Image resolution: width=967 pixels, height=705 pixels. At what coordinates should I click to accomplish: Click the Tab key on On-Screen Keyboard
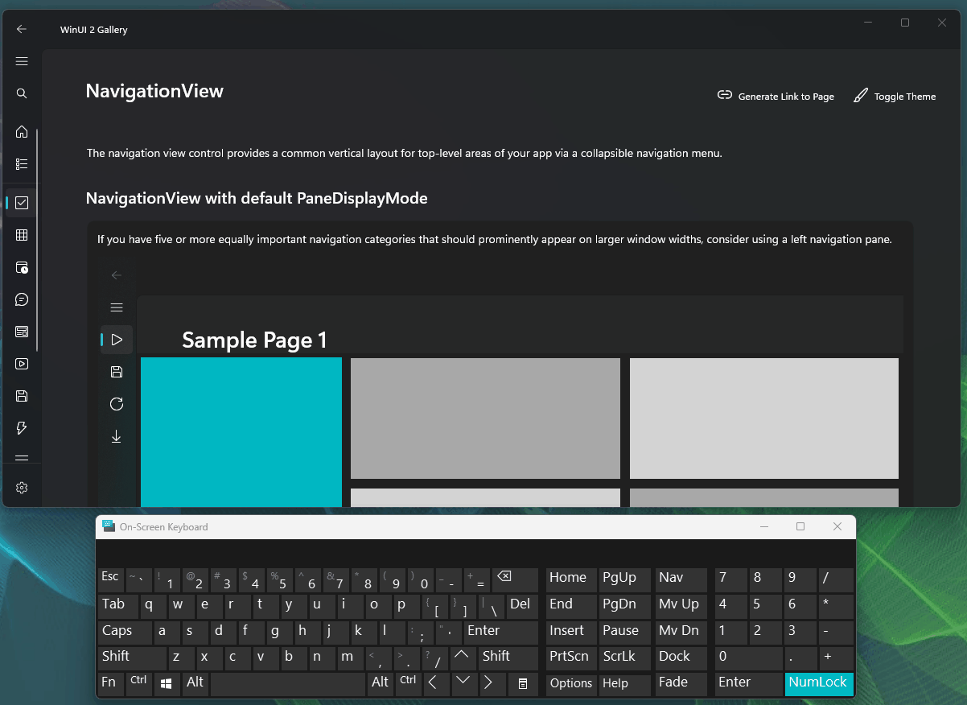(x=117, y=605)
